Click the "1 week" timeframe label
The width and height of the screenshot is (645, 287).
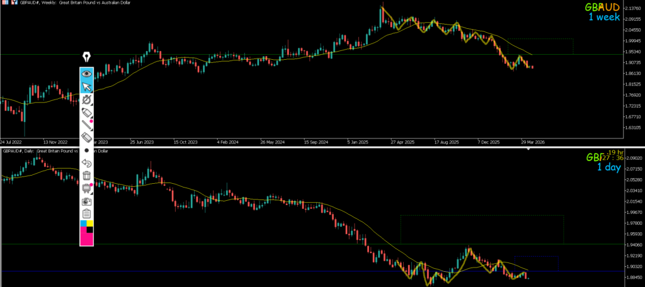point(603,18)
